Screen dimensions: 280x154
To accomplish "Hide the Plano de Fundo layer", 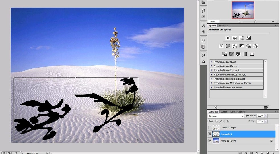I will point(210,141).
